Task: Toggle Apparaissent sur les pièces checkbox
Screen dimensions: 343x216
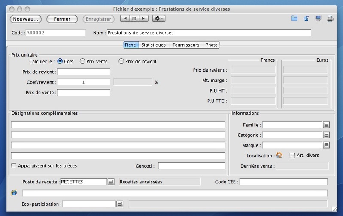Action: tap(14, 166)
